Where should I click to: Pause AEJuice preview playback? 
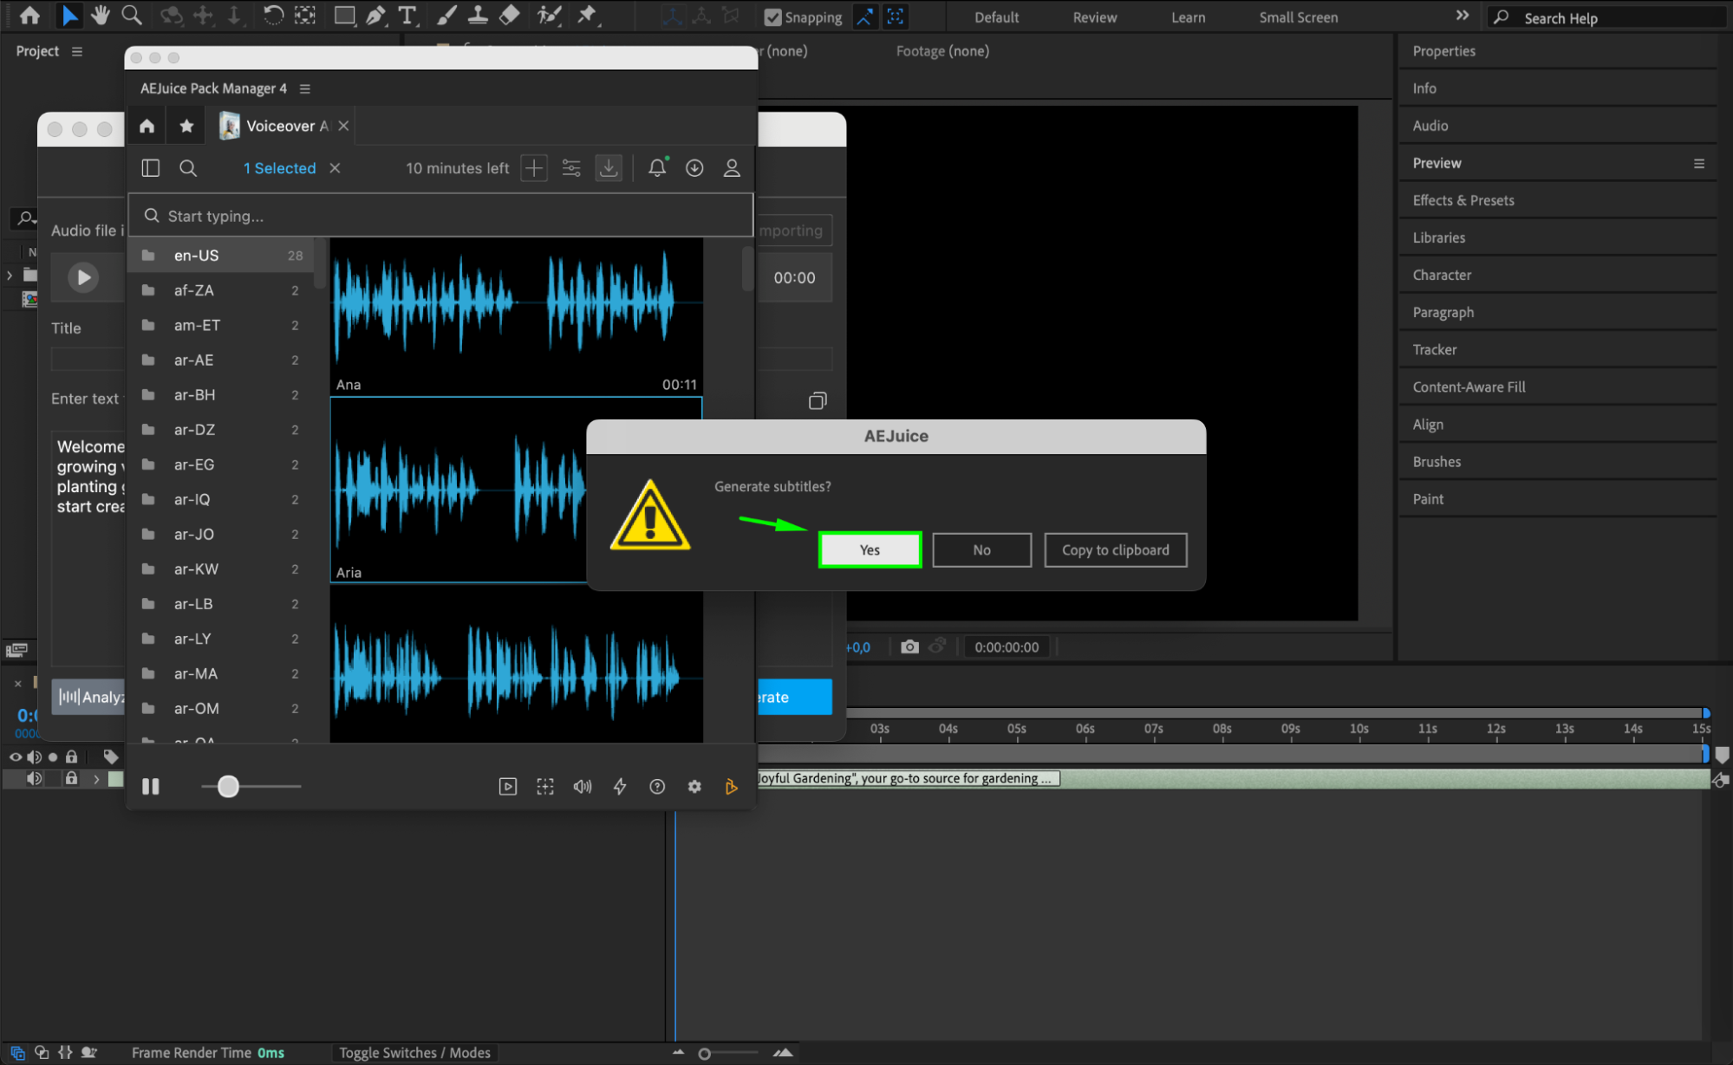pos(151,786)
